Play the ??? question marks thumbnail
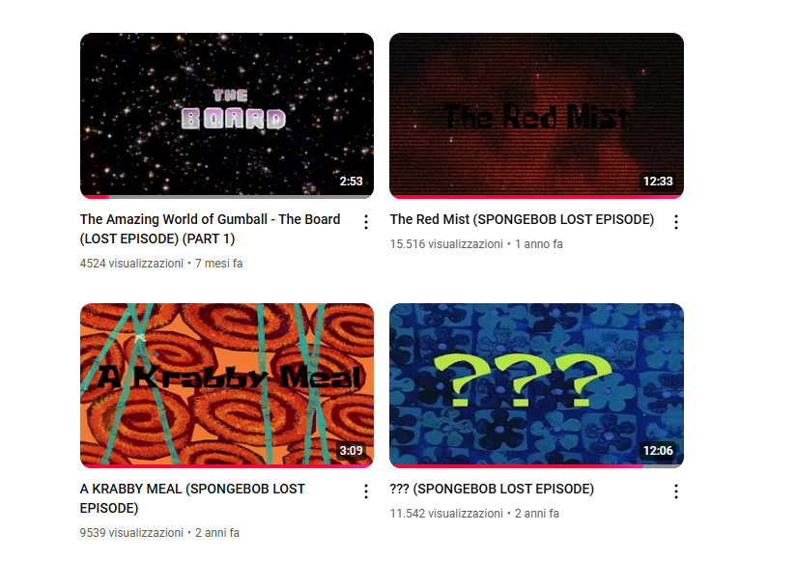Image resolution: width=796 pixels, height=561 pixels. pyautogui.click(x=536, y=385)
